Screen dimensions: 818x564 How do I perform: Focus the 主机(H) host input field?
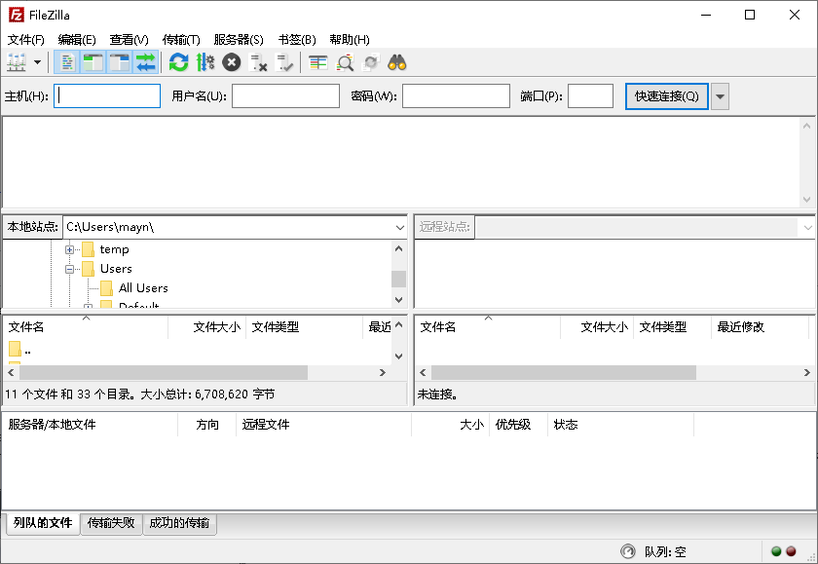pos(107,96)
